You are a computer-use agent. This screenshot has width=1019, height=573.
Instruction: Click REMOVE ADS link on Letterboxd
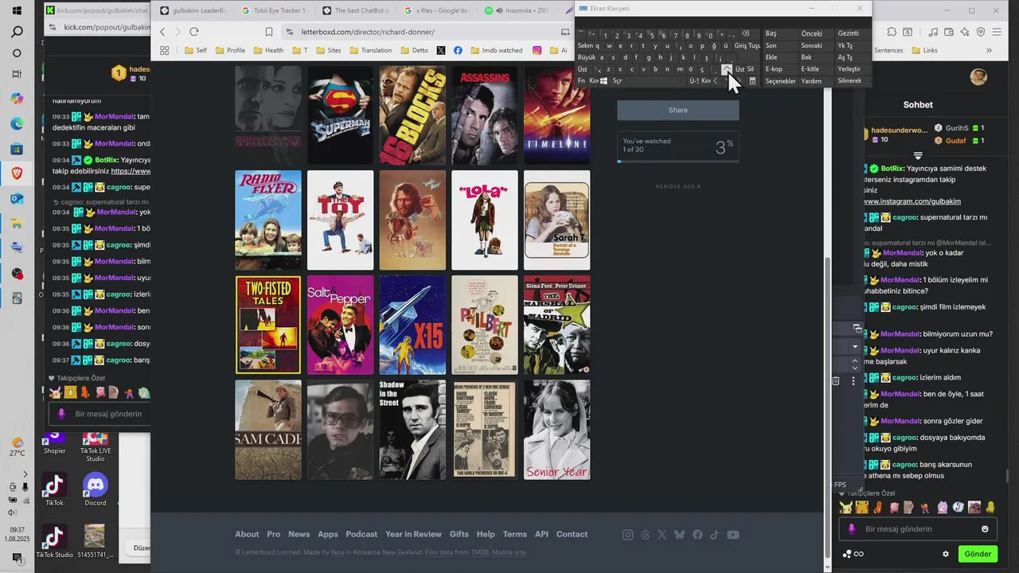click(678, 186)
